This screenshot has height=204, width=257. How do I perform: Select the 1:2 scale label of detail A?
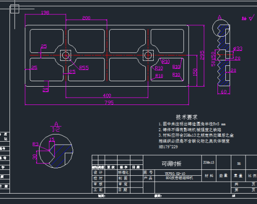coord(56,129)
